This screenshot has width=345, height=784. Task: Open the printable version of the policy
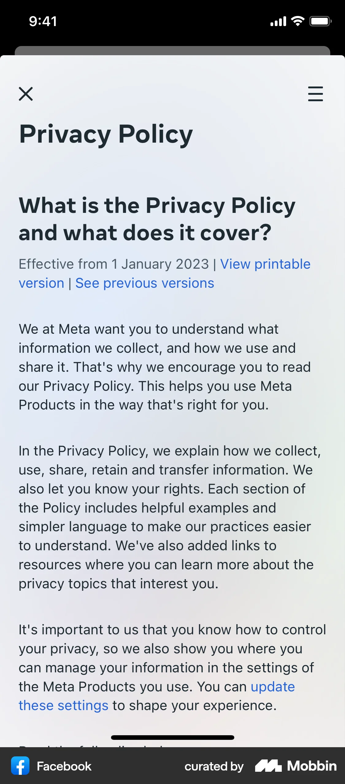pyautogui.click(x=265, y=264)
